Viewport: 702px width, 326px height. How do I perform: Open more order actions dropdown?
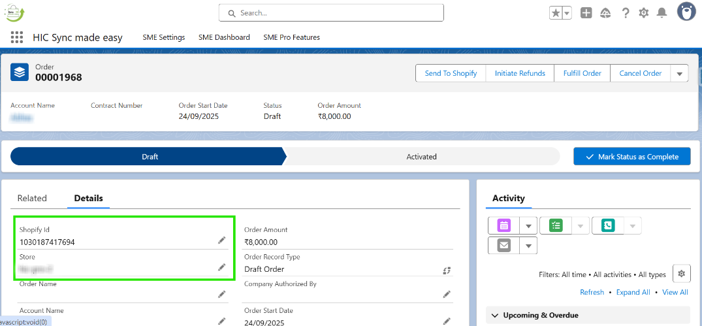(679, 73)
